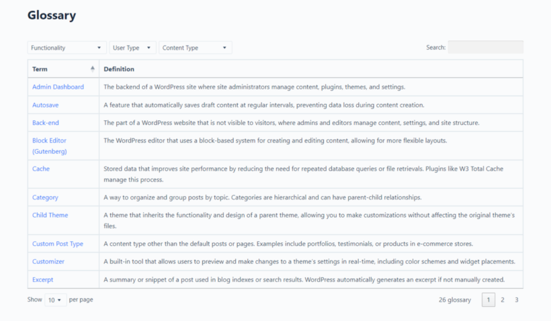Click the Glossary page heading

tap(52, 15)
